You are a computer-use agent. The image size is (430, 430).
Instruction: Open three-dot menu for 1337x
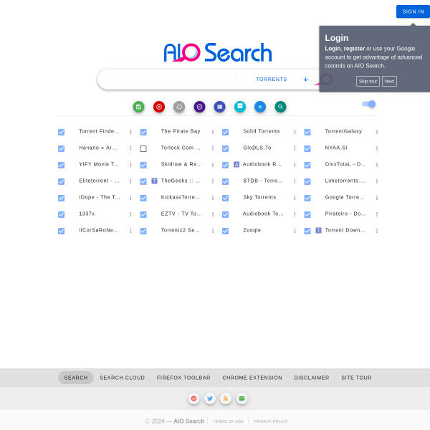pos(131,214)
